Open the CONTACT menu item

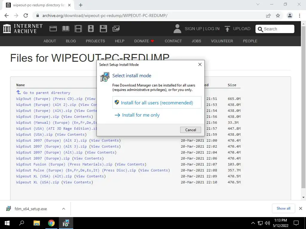[173, 41]
